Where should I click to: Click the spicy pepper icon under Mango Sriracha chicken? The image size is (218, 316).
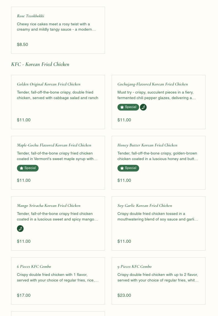[x=20, y=229]
